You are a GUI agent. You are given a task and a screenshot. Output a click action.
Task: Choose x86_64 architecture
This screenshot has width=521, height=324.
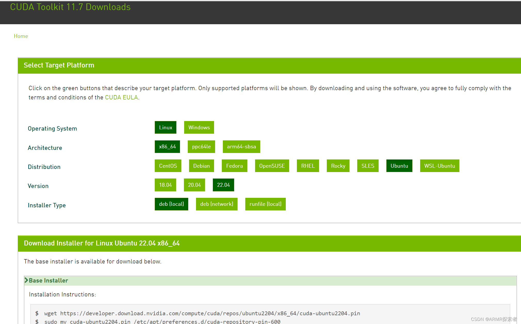click(167, 147)
